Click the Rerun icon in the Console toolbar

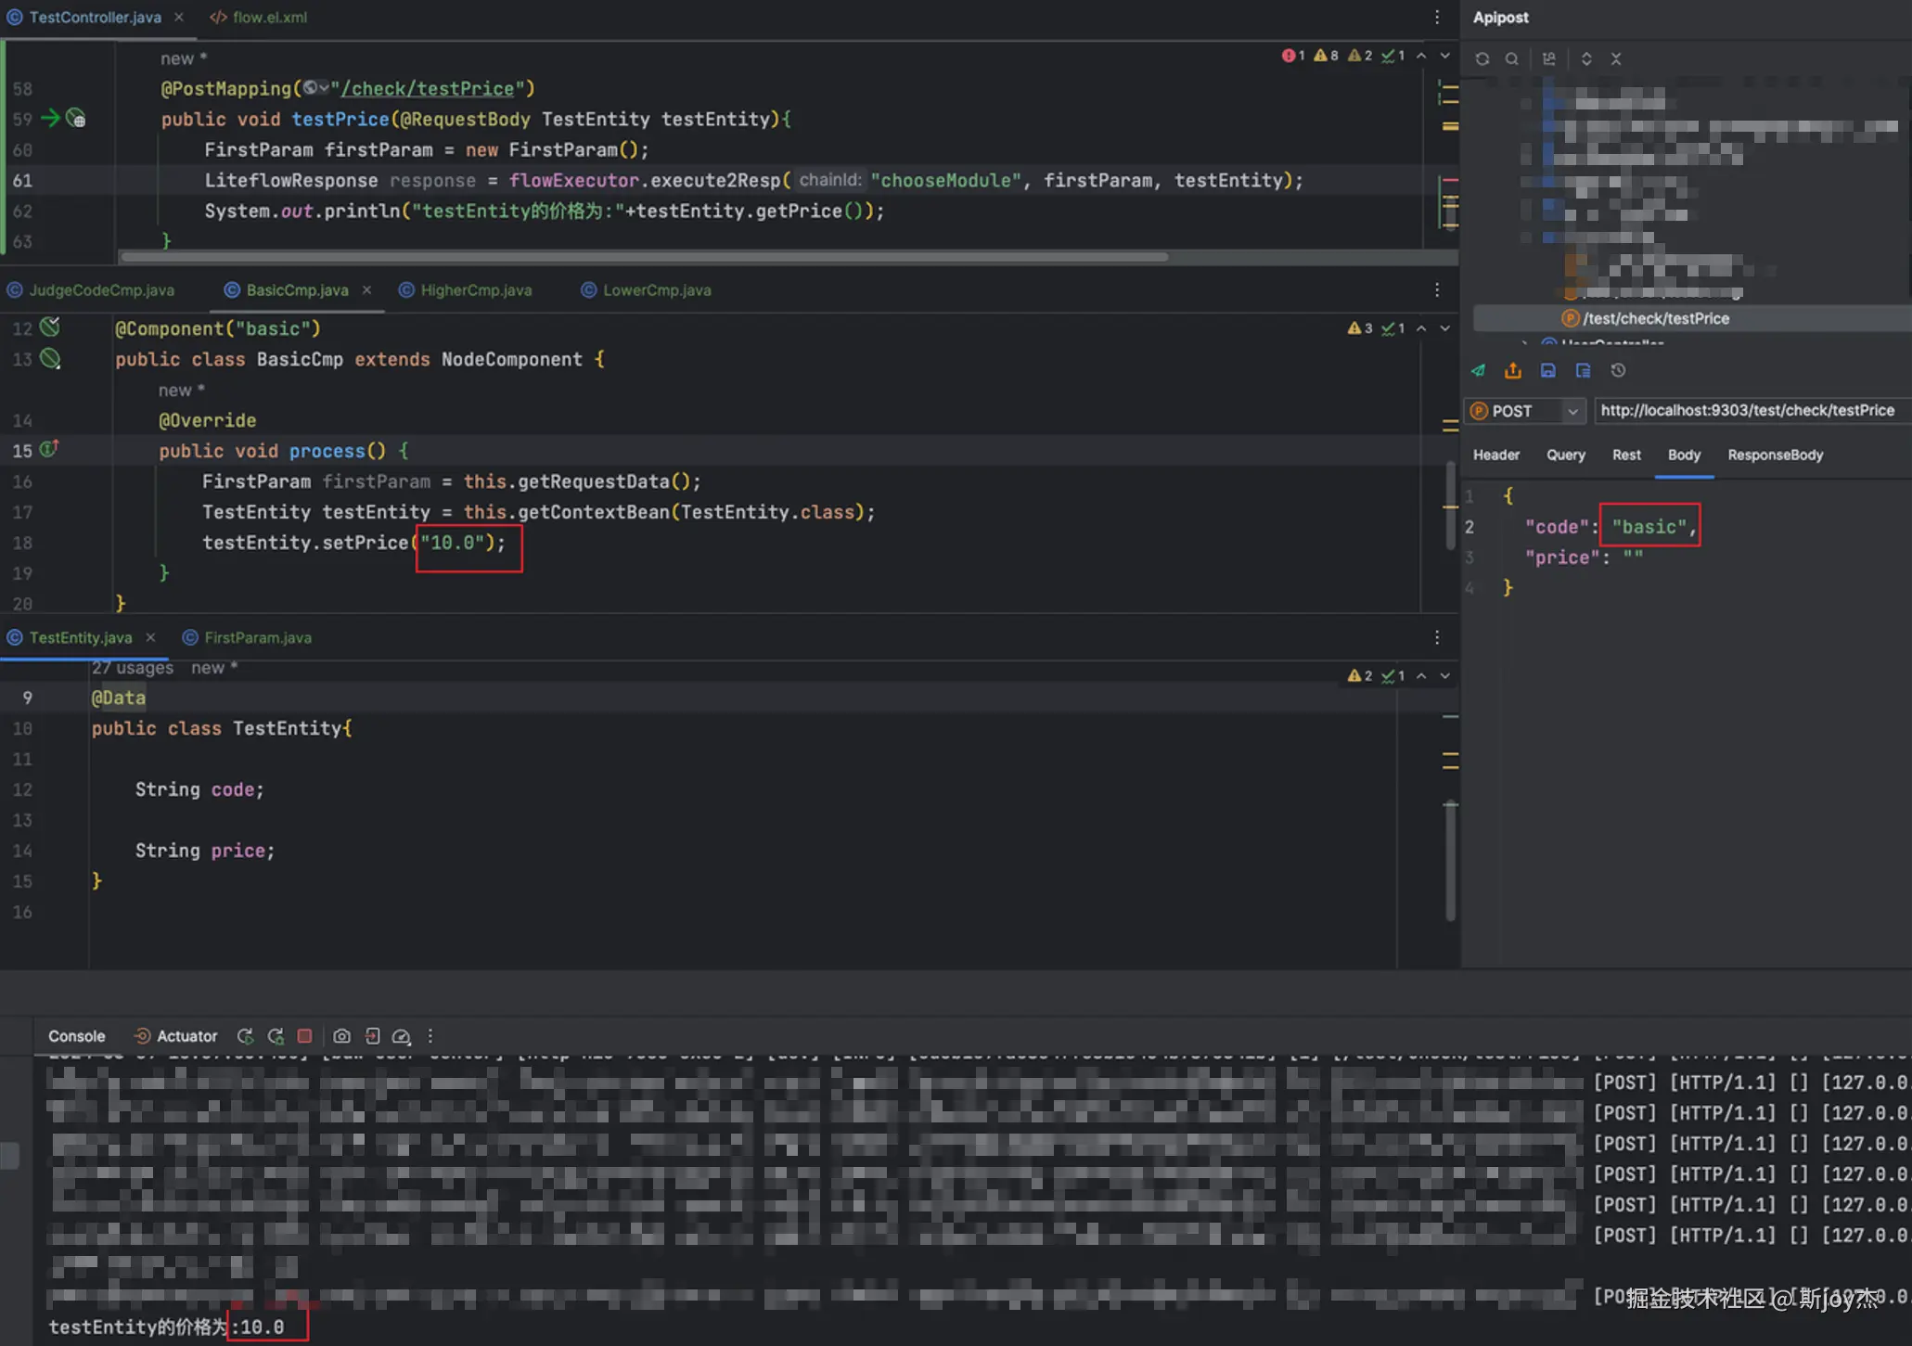coord(245,1036)
